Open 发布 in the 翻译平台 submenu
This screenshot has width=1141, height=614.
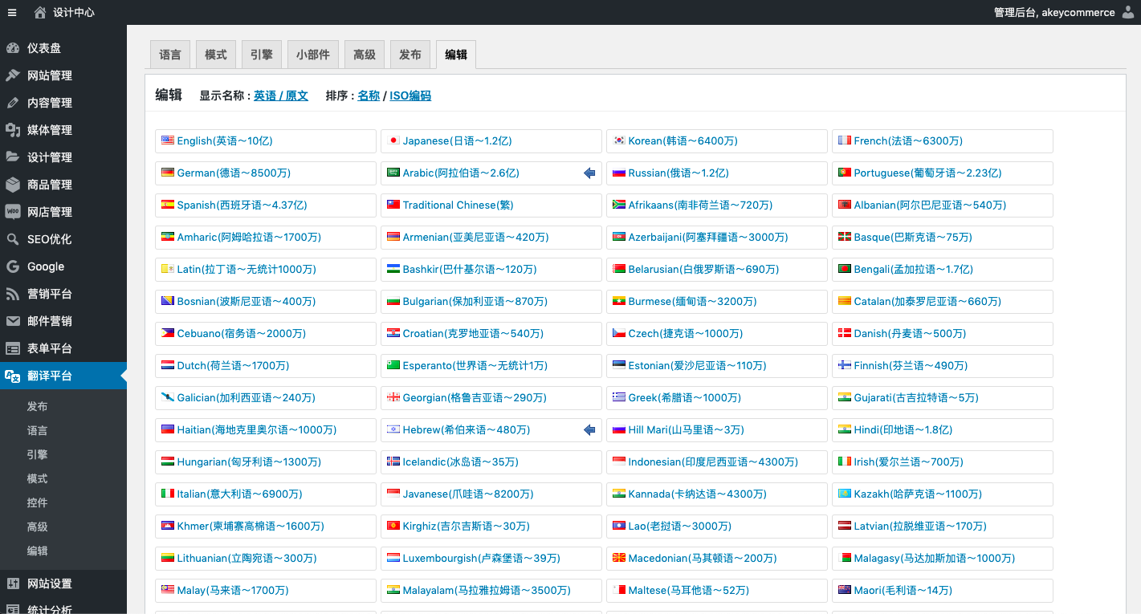pyautogui.click(x=37, y=406)
